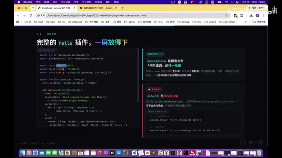Open WPS Office from the dock

(x=147, y=153)
